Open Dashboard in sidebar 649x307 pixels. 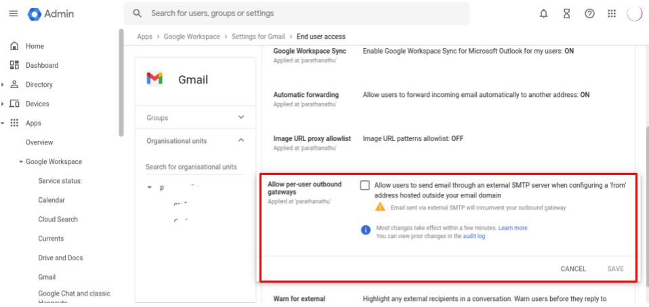pos(42,65)
